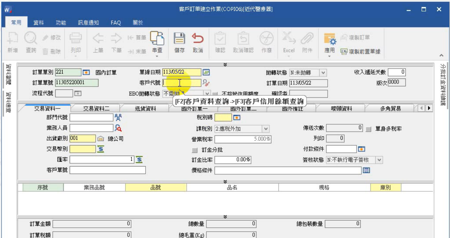Toggle the 單身多稅率 checkbox

click(x=369, y=129)
